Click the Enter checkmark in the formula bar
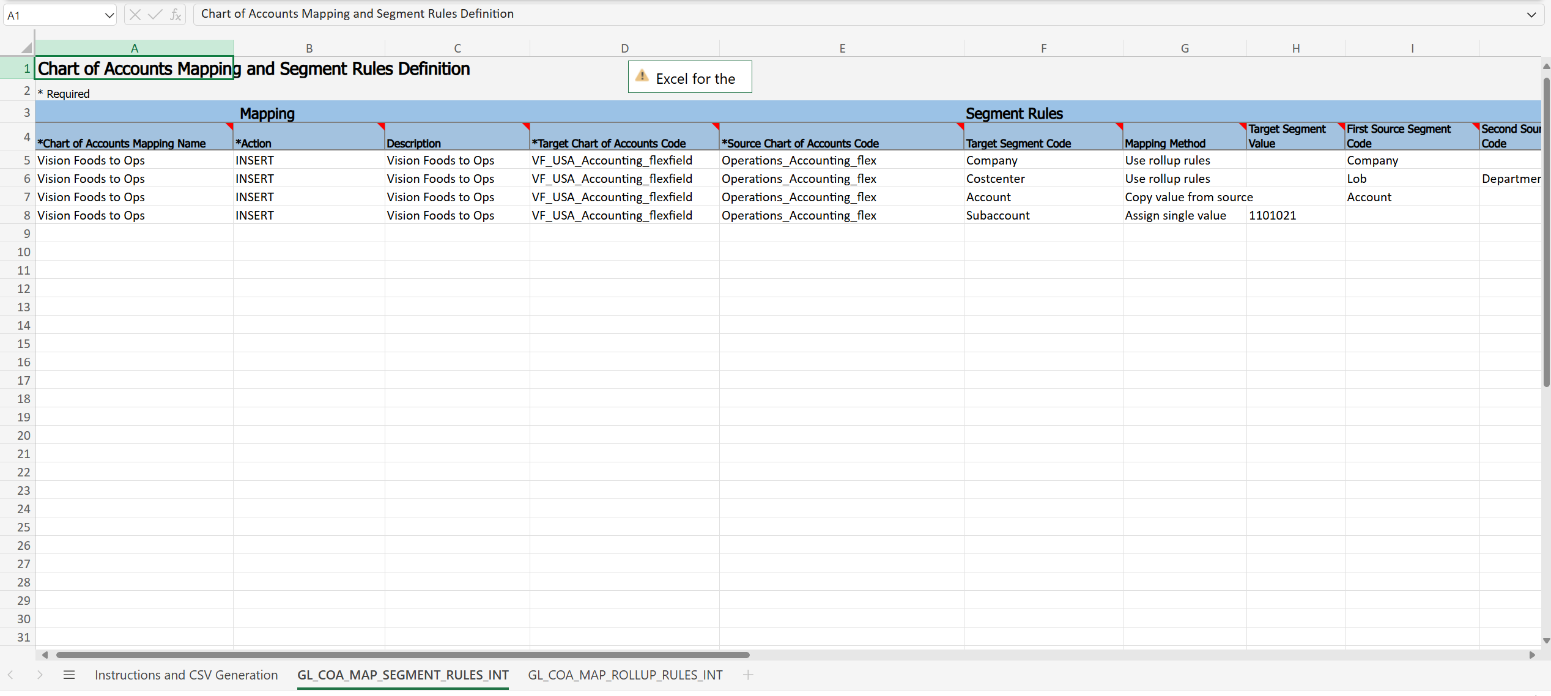Image resolution: width=1551 pixels, height=696 pixels. click(155, 14)
